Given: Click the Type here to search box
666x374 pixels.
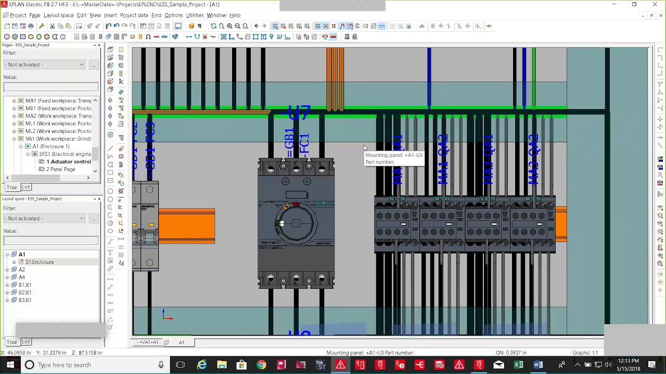Looking at the screenshot, I should click(x=95, y=365).
